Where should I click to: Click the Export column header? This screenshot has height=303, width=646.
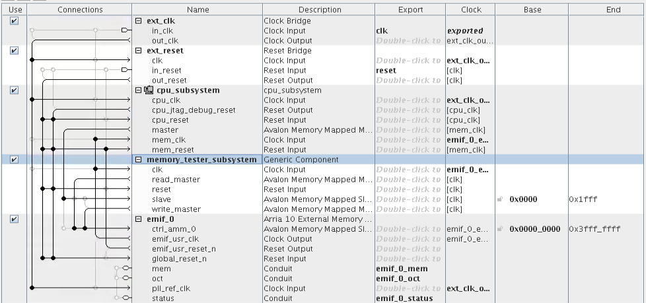pyautogui.click(x=410, y=10)
